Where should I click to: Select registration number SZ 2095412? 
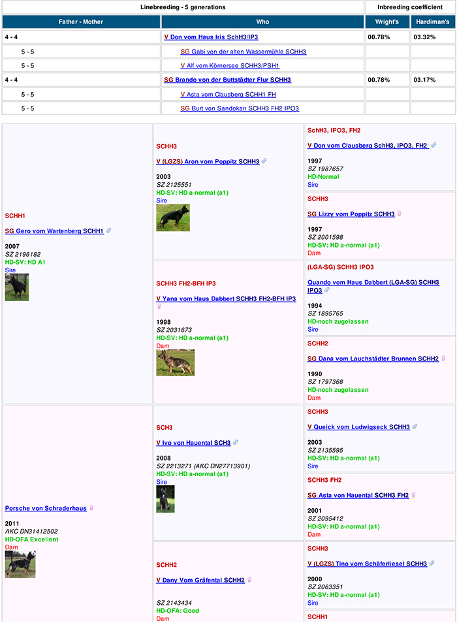tap(326, 519)
